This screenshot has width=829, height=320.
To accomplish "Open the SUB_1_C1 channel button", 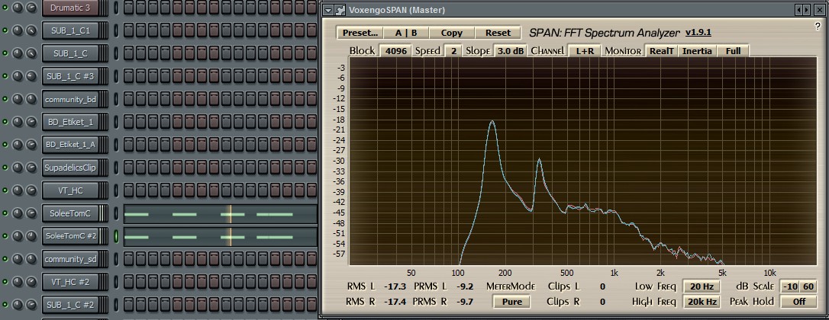I will [70, 30].
